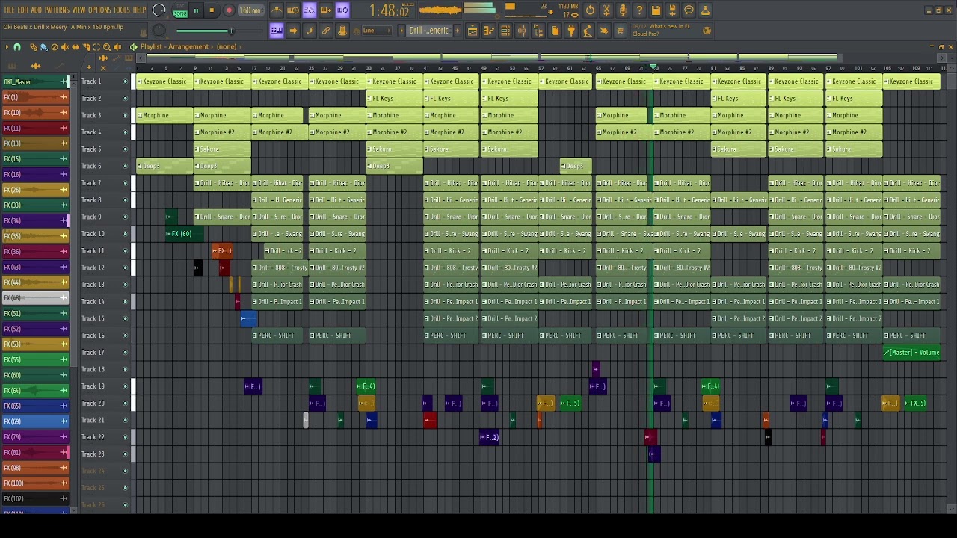Click the stop button in transport
This screenshot has height=538, width=957.
click(212, 10)
